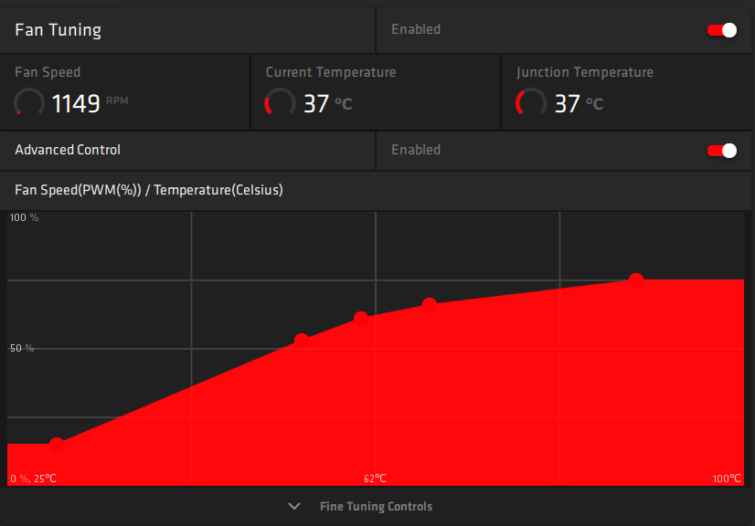Viewport: 755px width, 526px height.
Task: Click the Current Temperature 37 °C value
Action: click(328, 103)
